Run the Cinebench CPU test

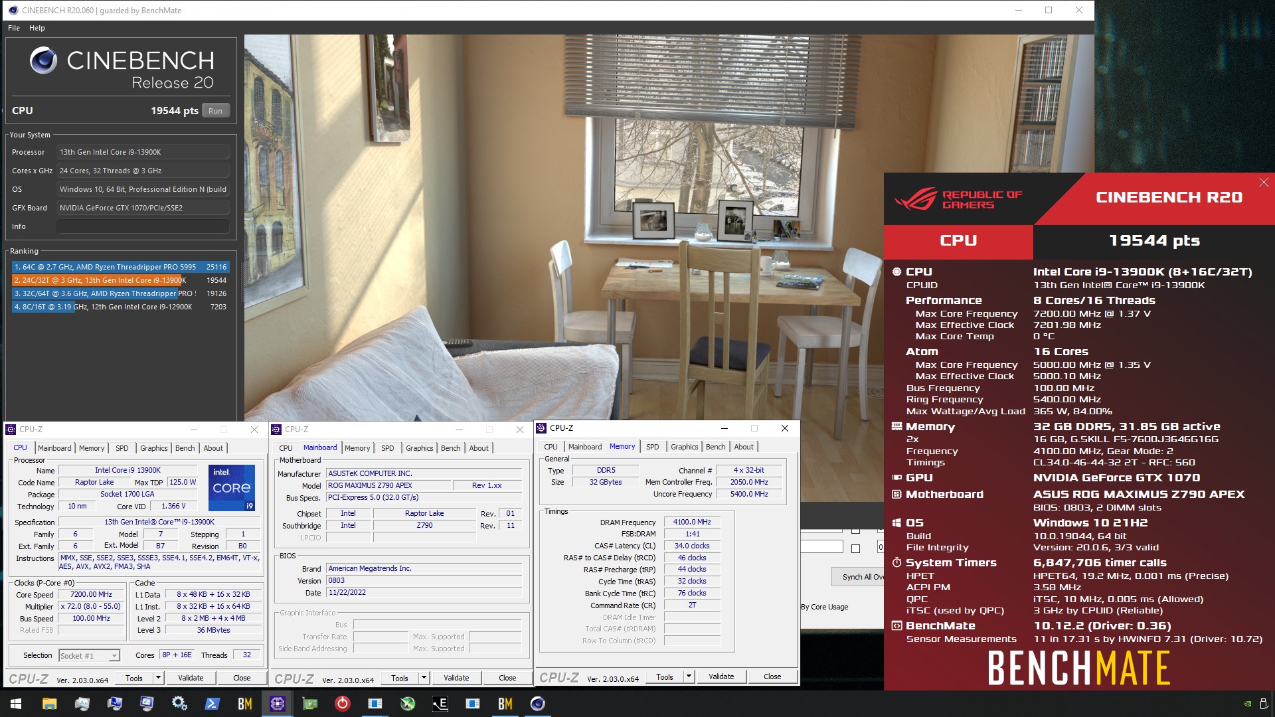215,111
